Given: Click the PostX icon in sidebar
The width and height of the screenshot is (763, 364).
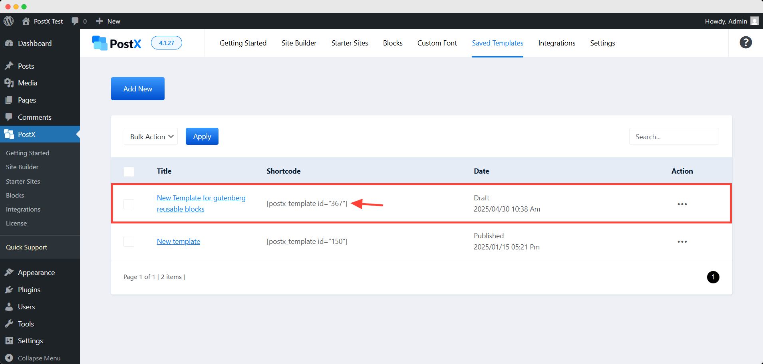Looking at the screenshot, I should pyautogui.click(x=9, y=135).
